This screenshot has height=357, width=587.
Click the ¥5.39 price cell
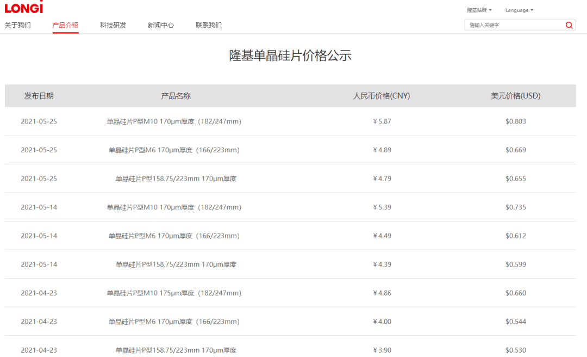[x=382, y=207]
